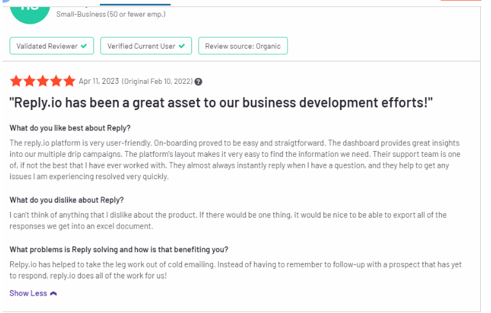The image size is (491, 313).
Task: Click the third red rating star
Action: tap(43, 81)
